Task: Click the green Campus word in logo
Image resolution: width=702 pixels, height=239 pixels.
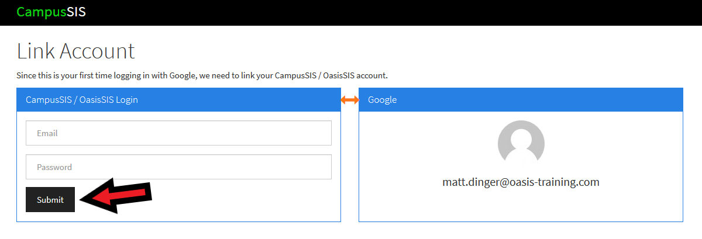Action: point(42,12)
